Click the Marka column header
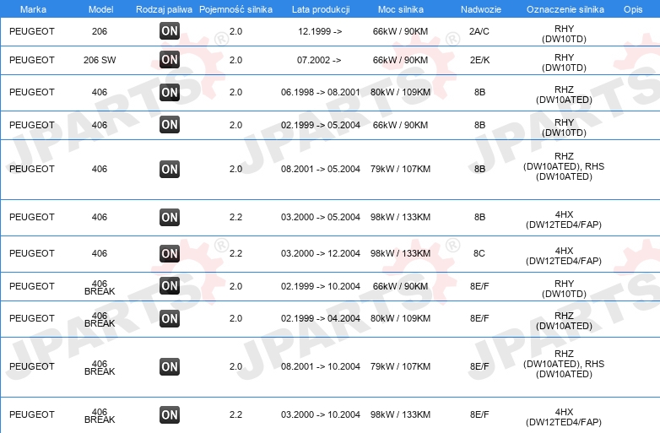The height and width of the screenshot is (433, 660). point(33,9)
